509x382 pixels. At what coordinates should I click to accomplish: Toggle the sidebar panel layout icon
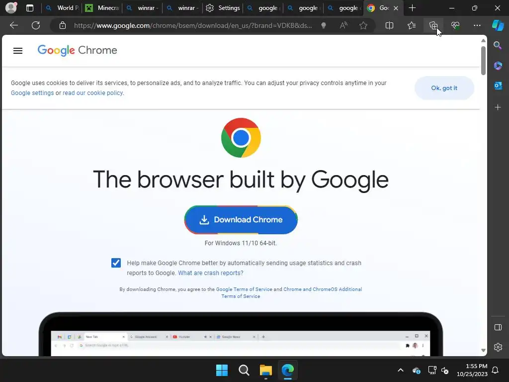tap(498, 327)
